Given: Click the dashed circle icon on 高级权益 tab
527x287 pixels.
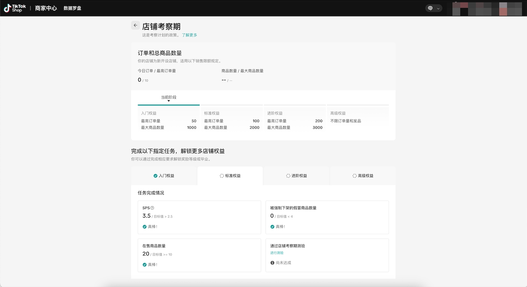Looking at the screenshot, I should tap(354, 176).
